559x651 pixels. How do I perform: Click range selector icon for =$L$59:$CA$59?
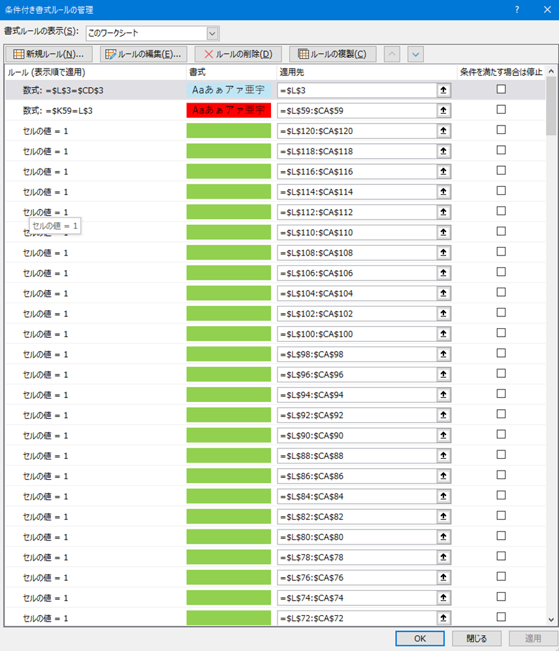click(x=444, y=110)
